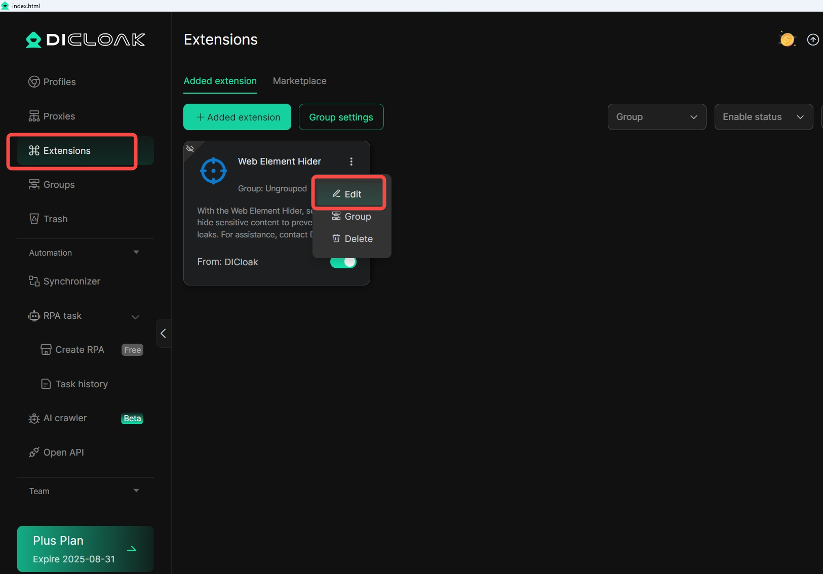Select Extensions in the sidebar
The image size is (823, 574).
(x=85, y=151)
